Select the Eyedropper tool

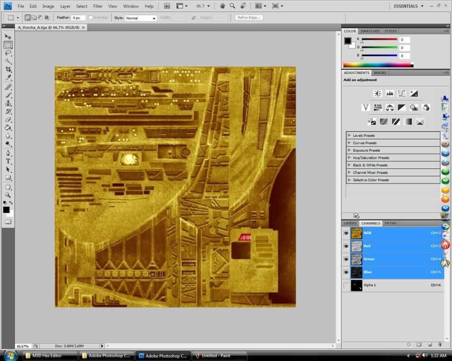[8, 77]
